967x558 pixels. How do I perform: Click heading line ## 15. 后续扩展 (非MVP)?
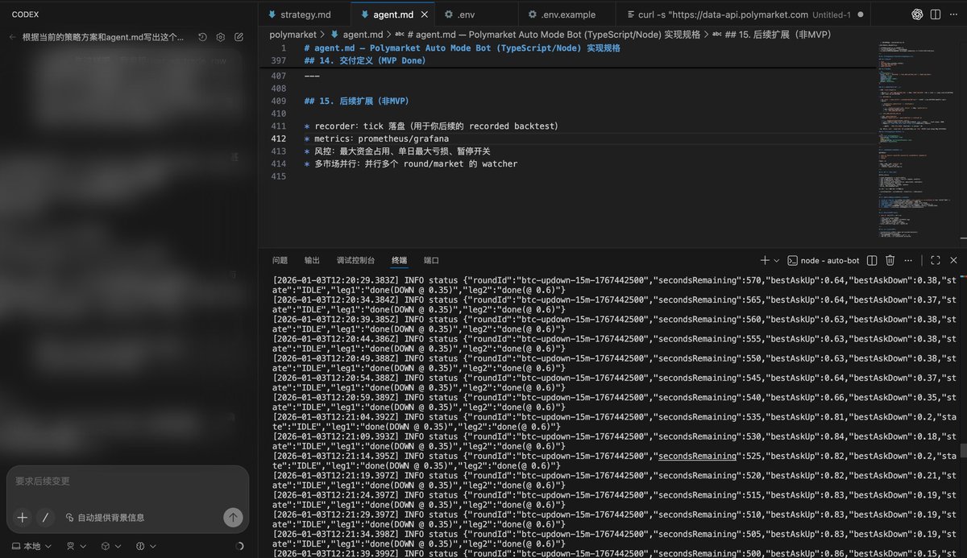pyautogui.click(x=356, y=101)
